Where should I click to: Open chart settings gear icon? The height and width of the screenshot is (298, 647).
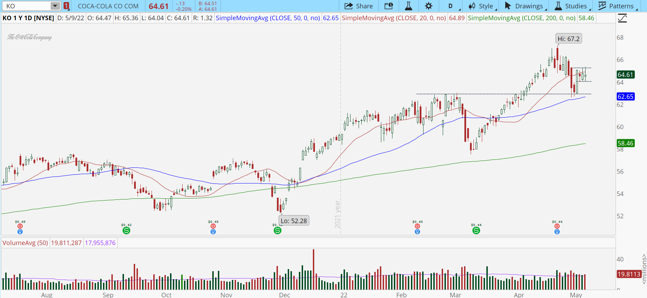429,6
